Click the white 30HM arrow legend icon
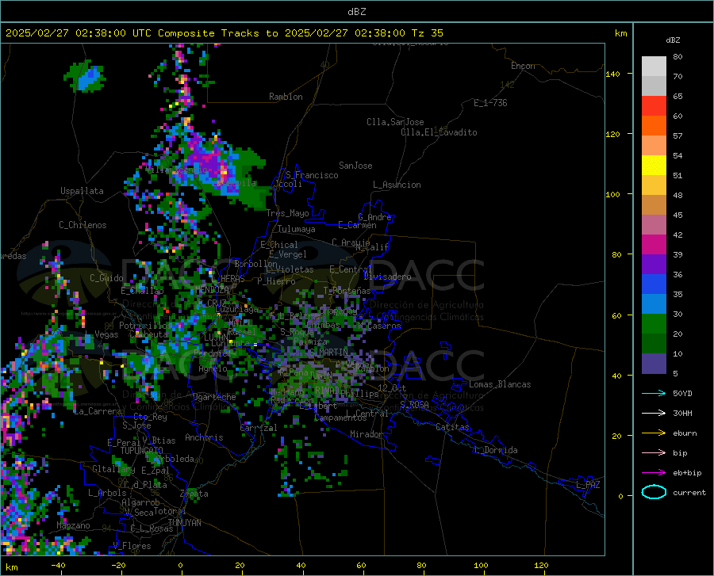Viewport: 714px width, 576px height. tap(654, 413)
